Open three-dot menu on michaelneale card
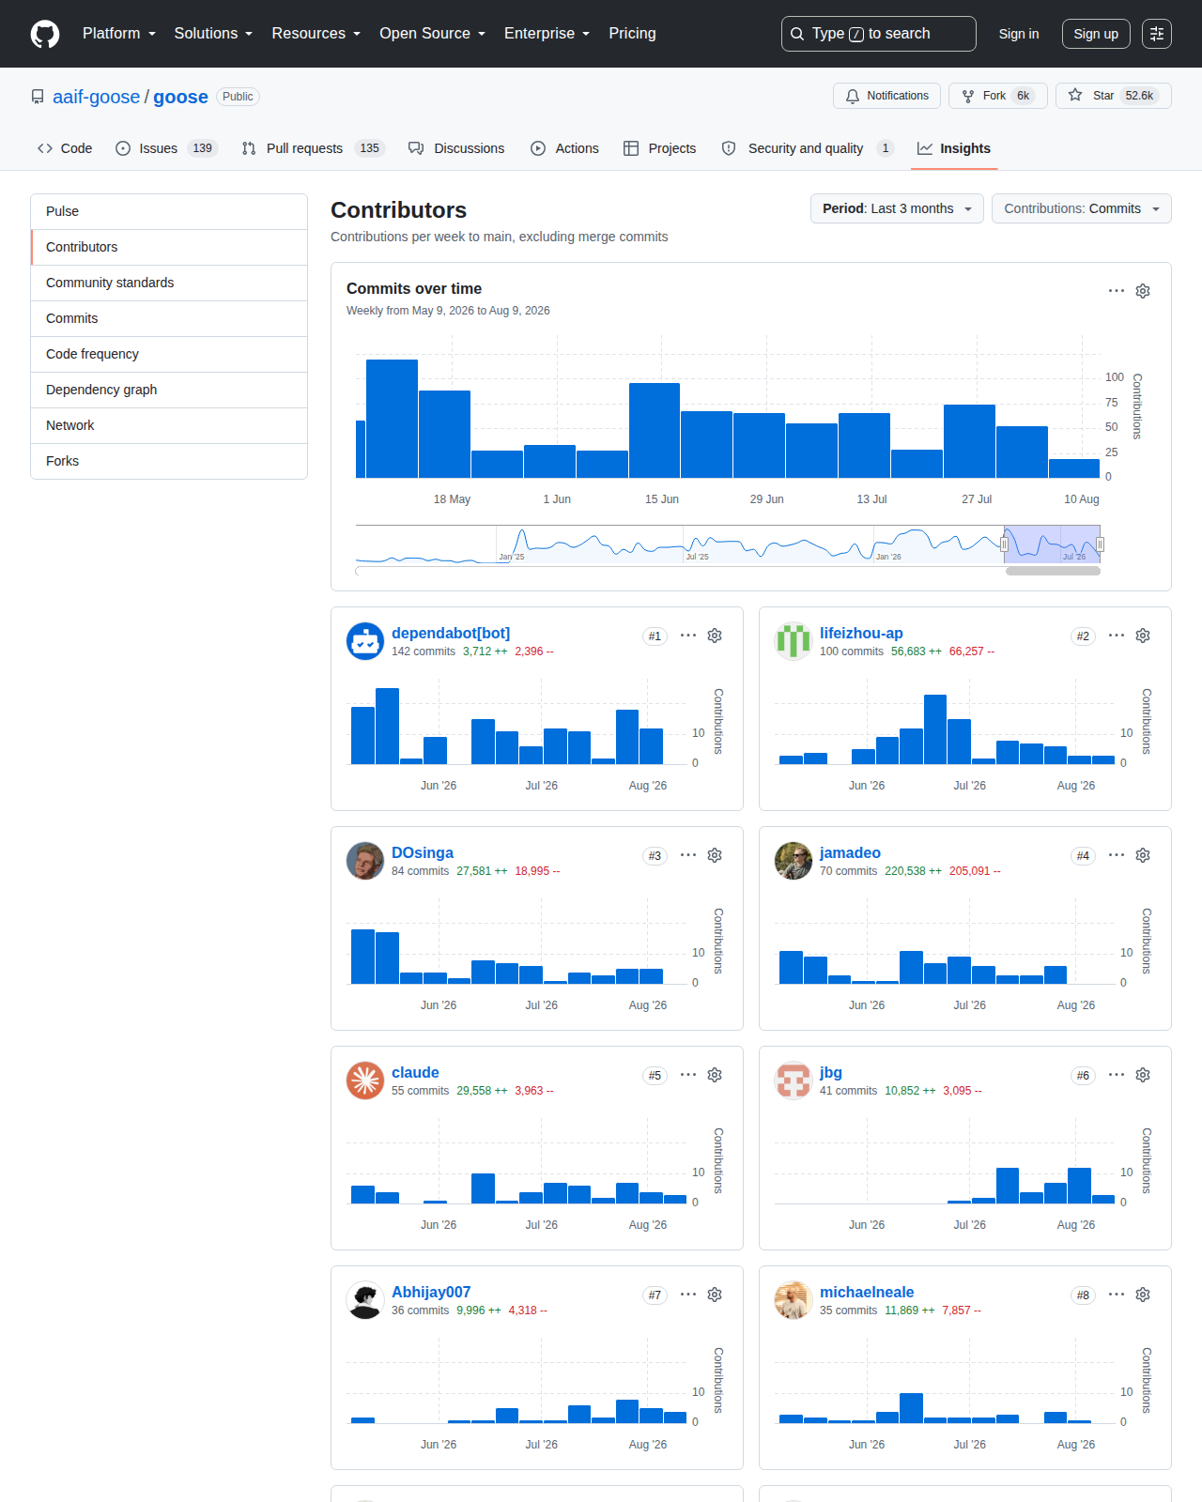The height and width of the screenshot is (1502, 1202). 1117,1295
